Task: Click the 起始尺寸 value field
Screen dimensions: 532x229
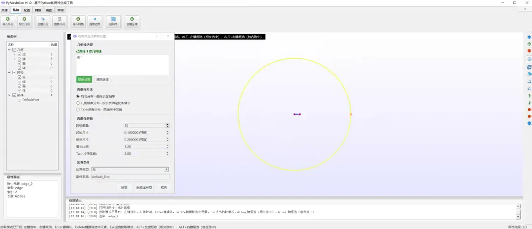Action: click(146, 132)
